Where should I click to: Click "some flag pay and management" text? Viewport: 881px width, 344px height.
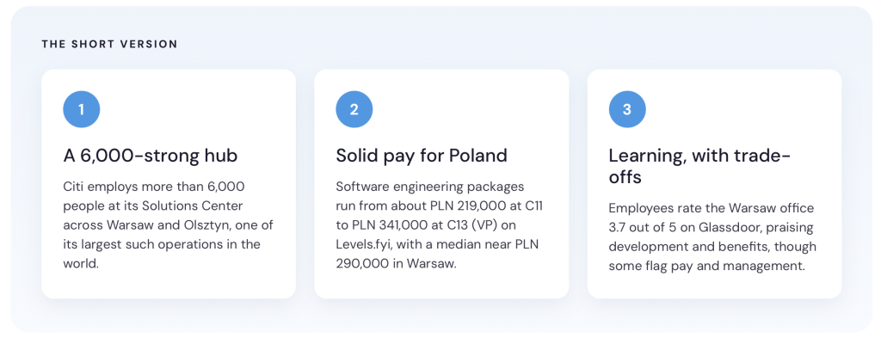(707, 267)
